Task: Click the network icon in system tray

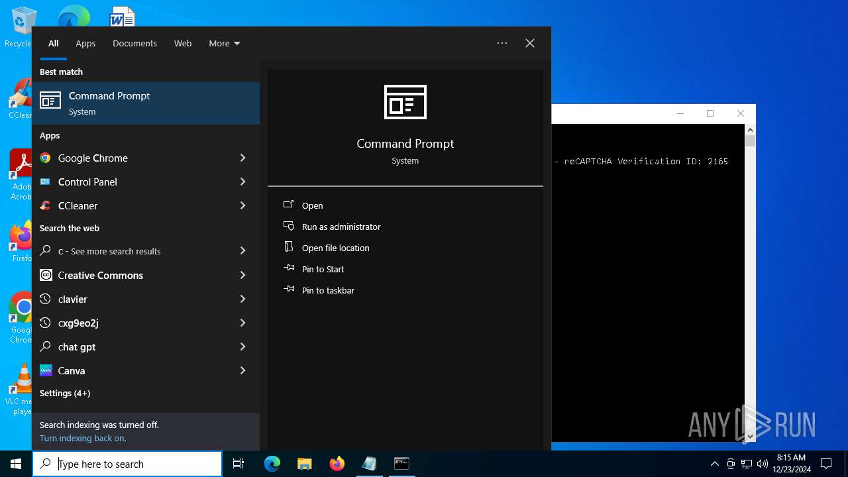Action: tap(747, 464)
